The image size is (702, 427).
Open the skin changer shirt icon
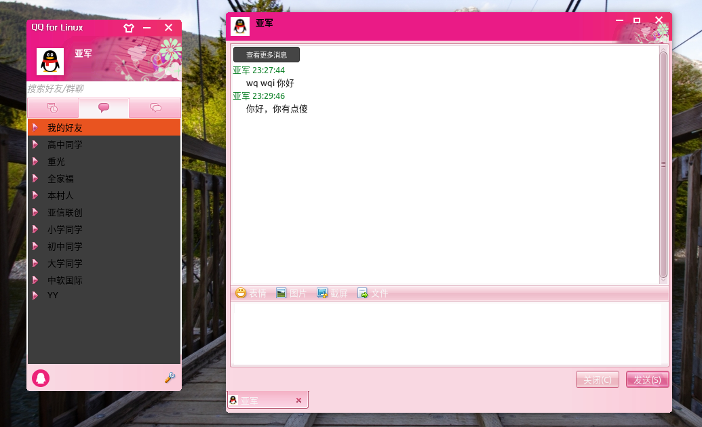pos(129,28)
